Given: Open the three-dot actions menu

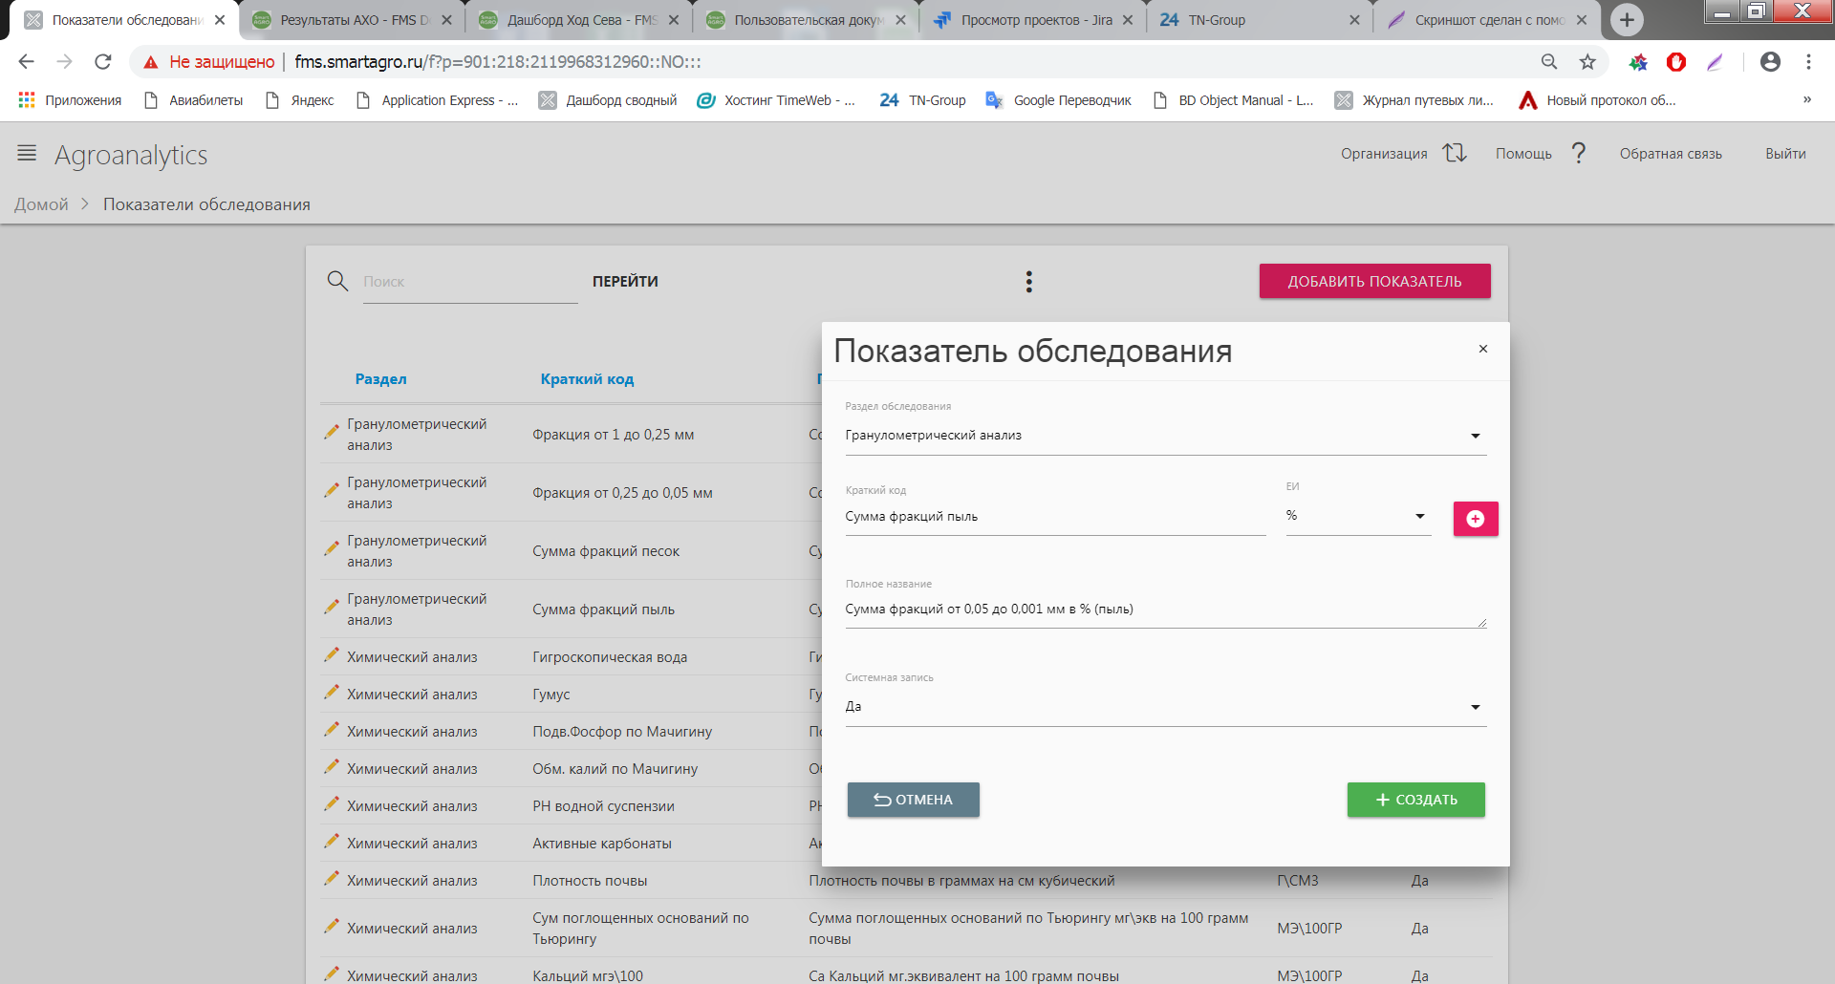Looking at the screenshot, I should pyautogui.click(x=1028, y=282).
